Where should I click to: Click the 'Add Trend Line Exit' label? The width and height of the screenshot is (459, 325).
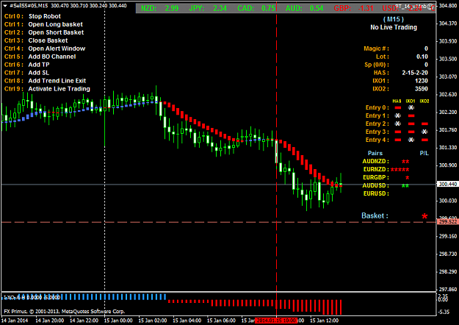click(x=57, y=81)
